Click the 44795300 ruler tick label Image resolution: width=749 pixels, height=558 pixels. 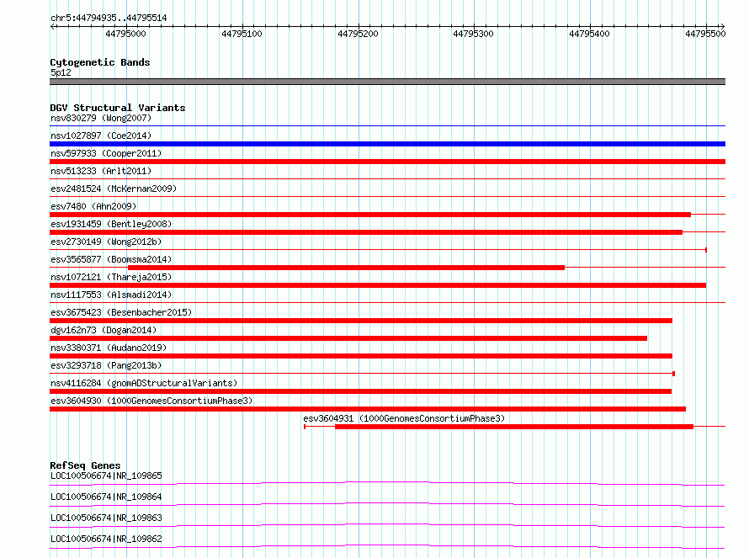(473, 34)
